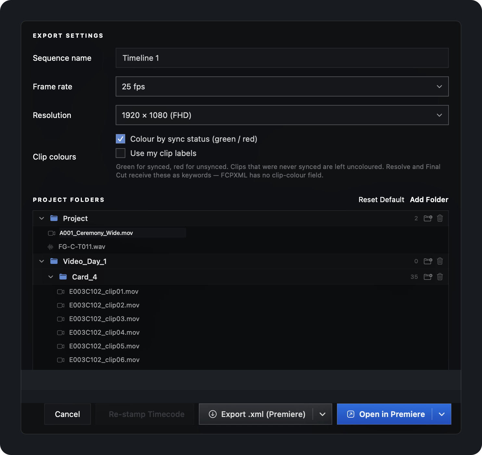Click camera icon beside E003C102_clip02.mov
482x455 pixels.
(61, 305)
